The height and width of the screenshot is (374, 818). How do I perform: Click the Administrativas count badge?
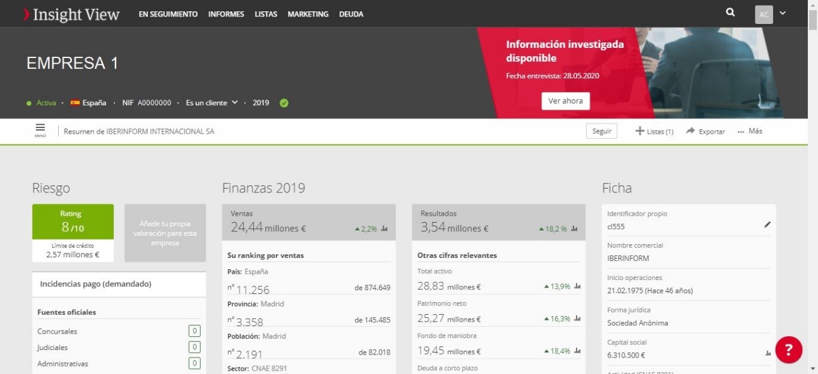coord(195,363)
